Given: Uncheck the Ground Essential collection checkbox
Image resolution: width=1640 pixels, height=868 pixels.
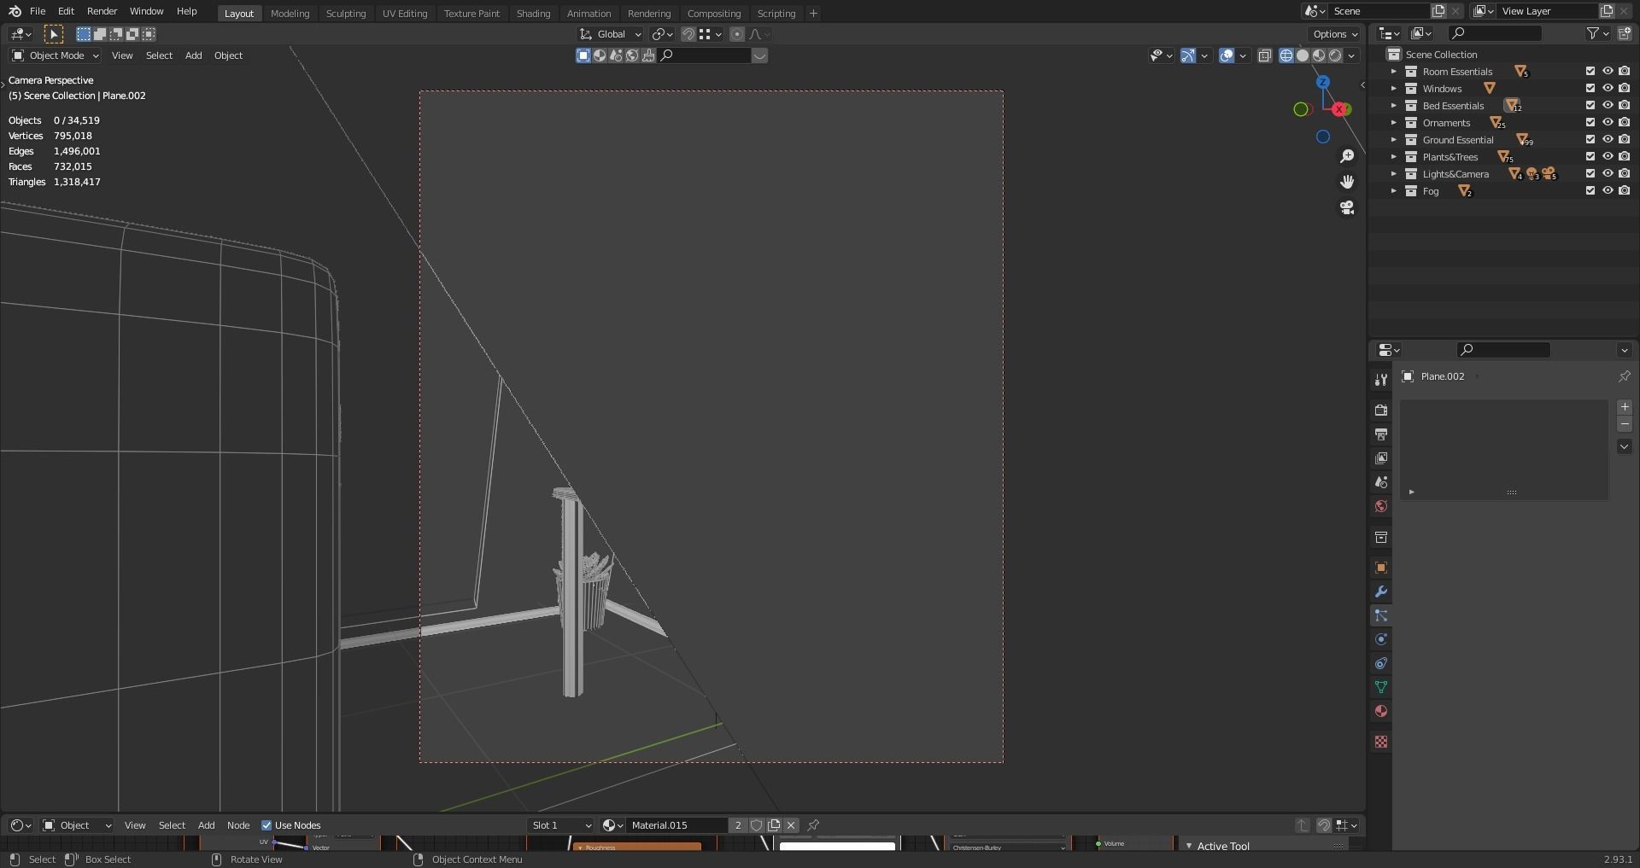Looking at the screenshot, I should click(1590, 140).
